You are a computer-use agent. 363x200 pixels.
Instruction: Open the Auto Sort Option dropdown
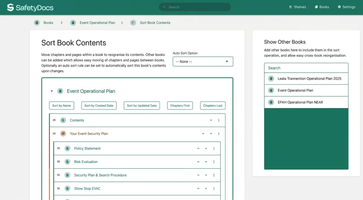(203, 61)
